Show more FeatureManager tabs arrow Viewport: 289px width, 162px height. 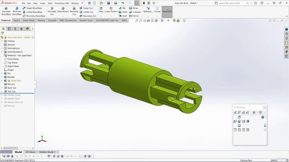[33, 29]
